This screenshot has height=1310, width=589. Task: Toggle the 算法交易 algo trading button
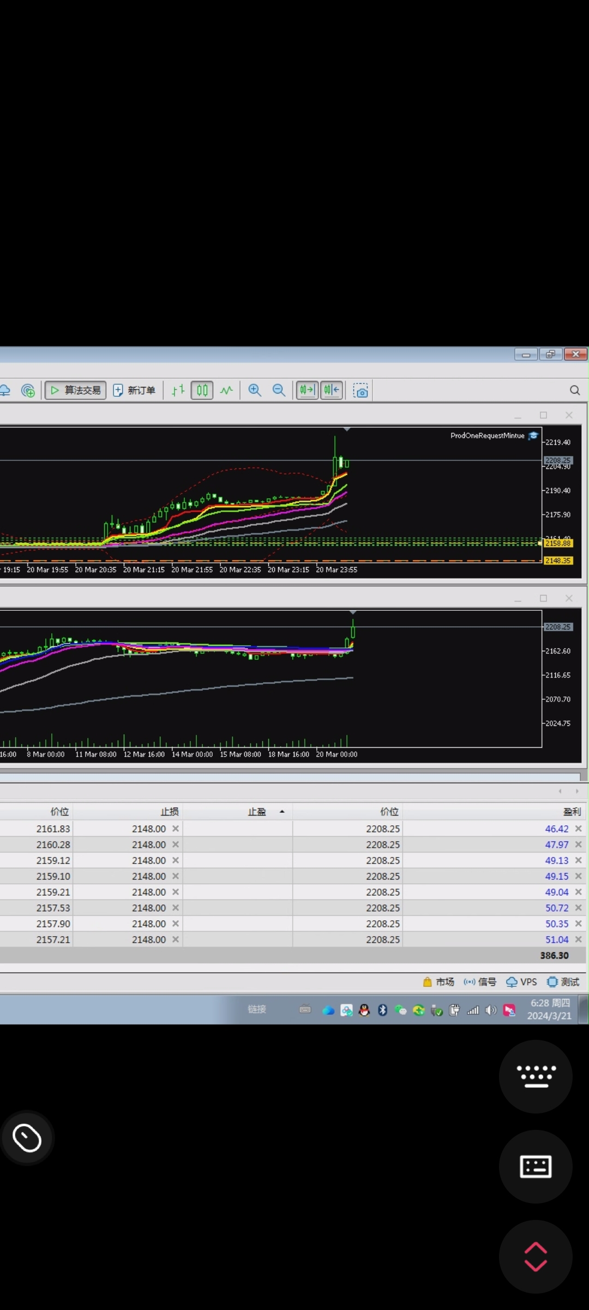coord(75,390)
